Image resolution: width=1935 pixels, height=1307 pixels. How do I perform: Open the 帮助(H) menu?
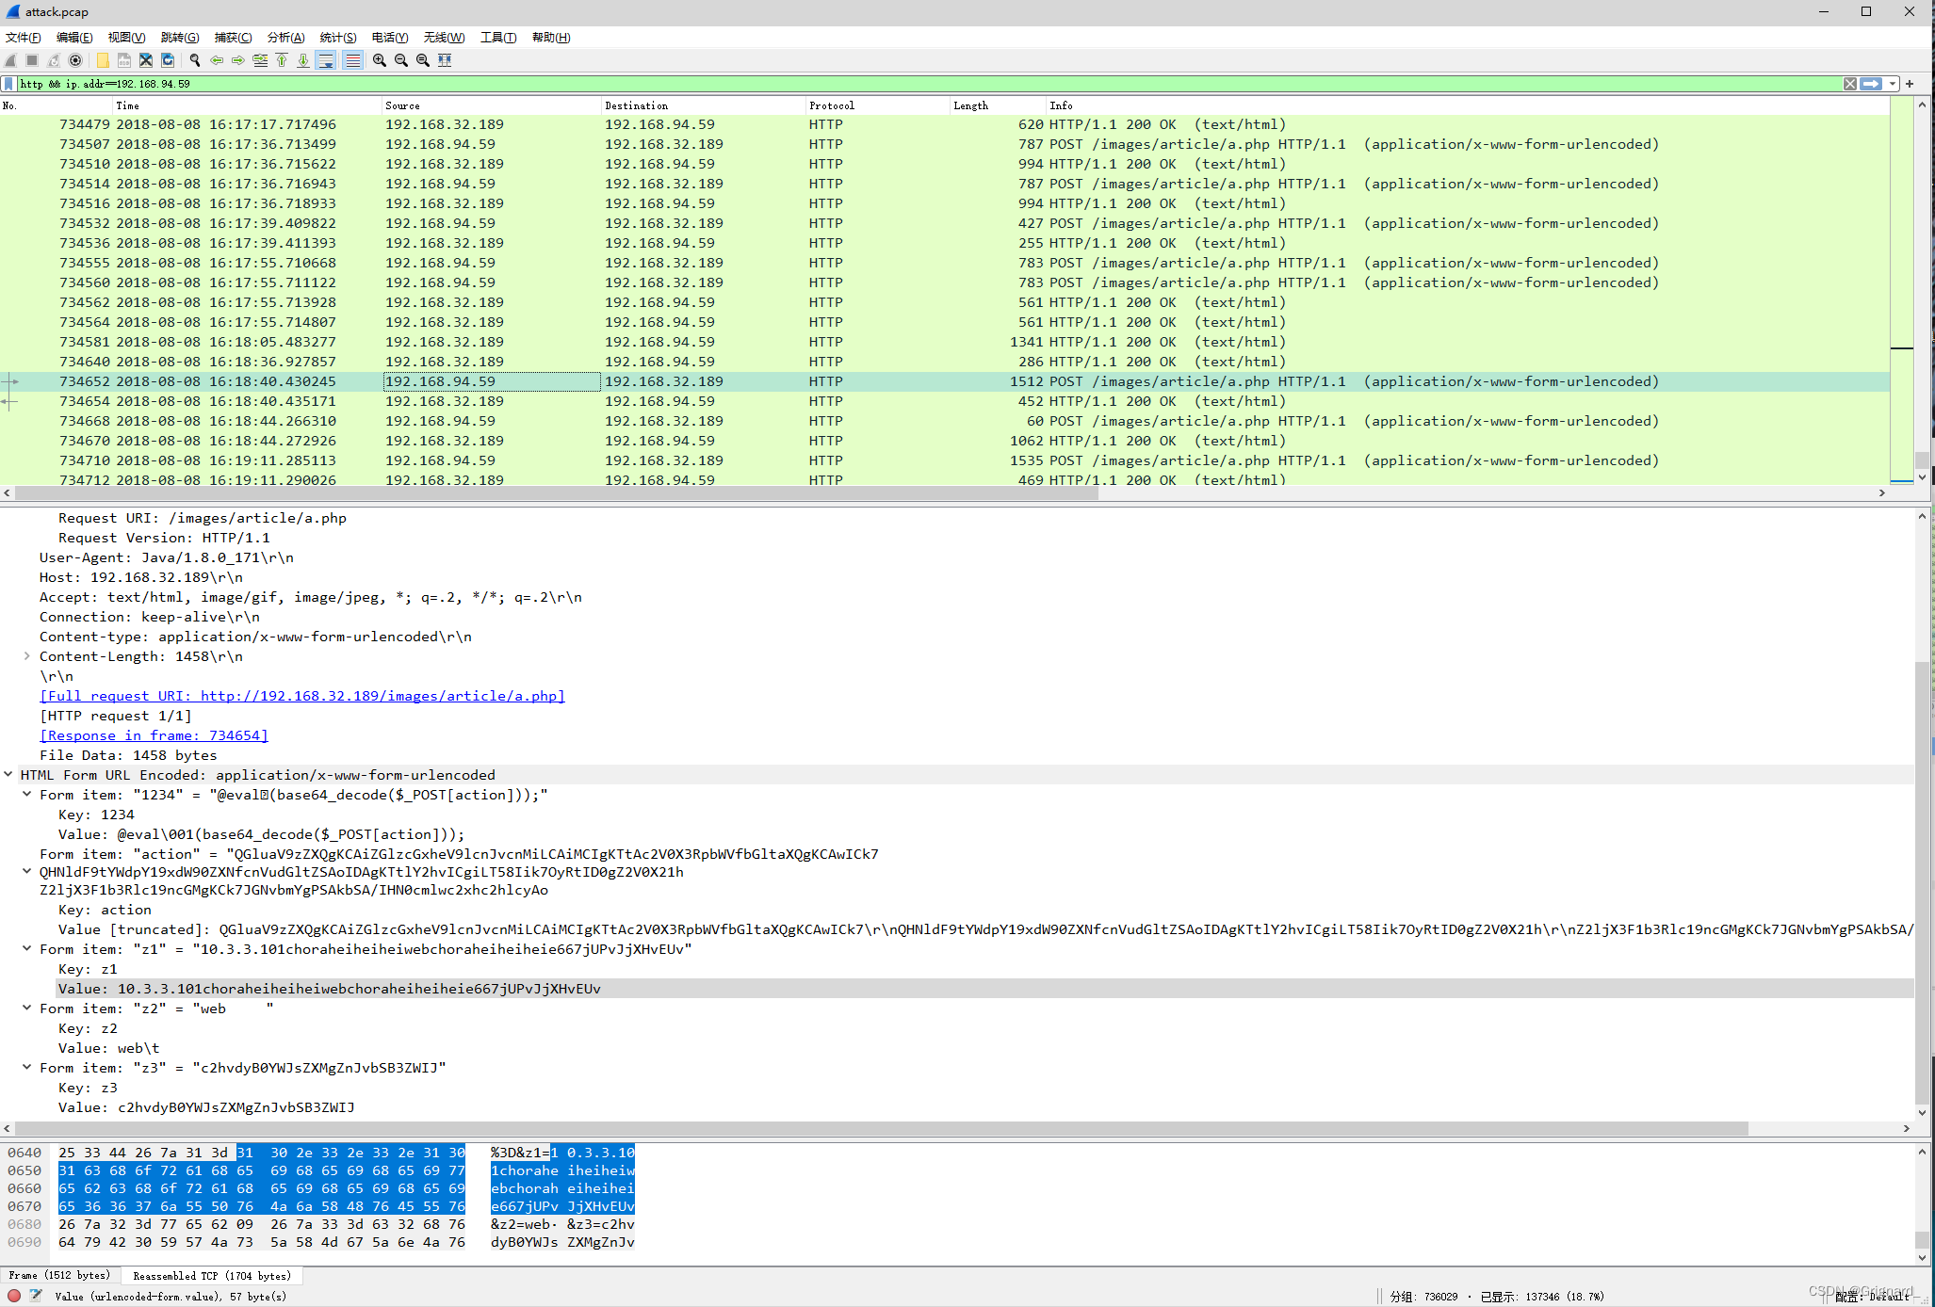pos(551,38)
